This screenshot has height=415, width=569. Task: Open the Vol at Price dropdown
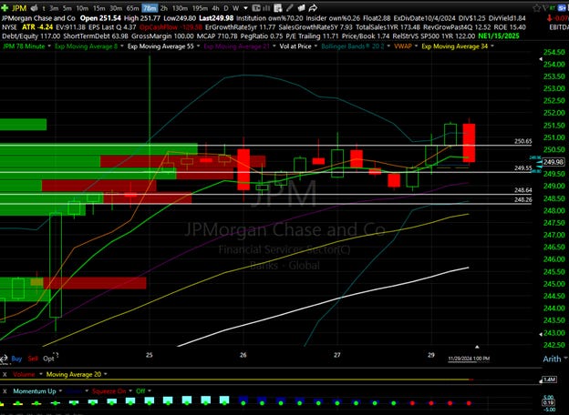(316, 46)
